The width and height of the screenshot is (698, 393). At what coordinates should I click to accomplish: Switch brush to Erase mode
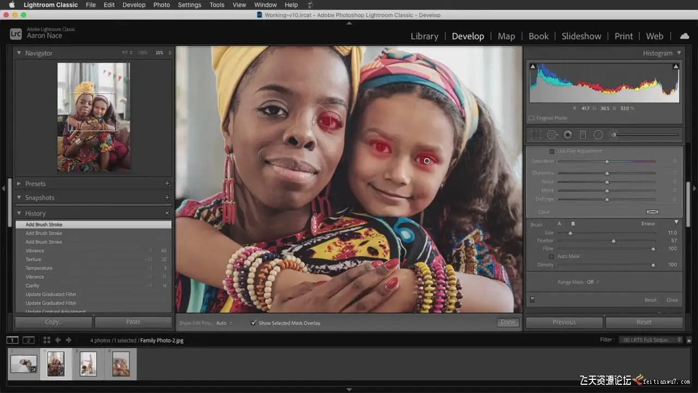click(648, 224)
